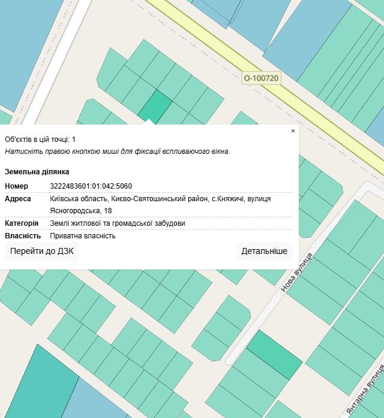Close the parcel info popup
This screenshot has height=418, width=384.
tap(293, 131)
